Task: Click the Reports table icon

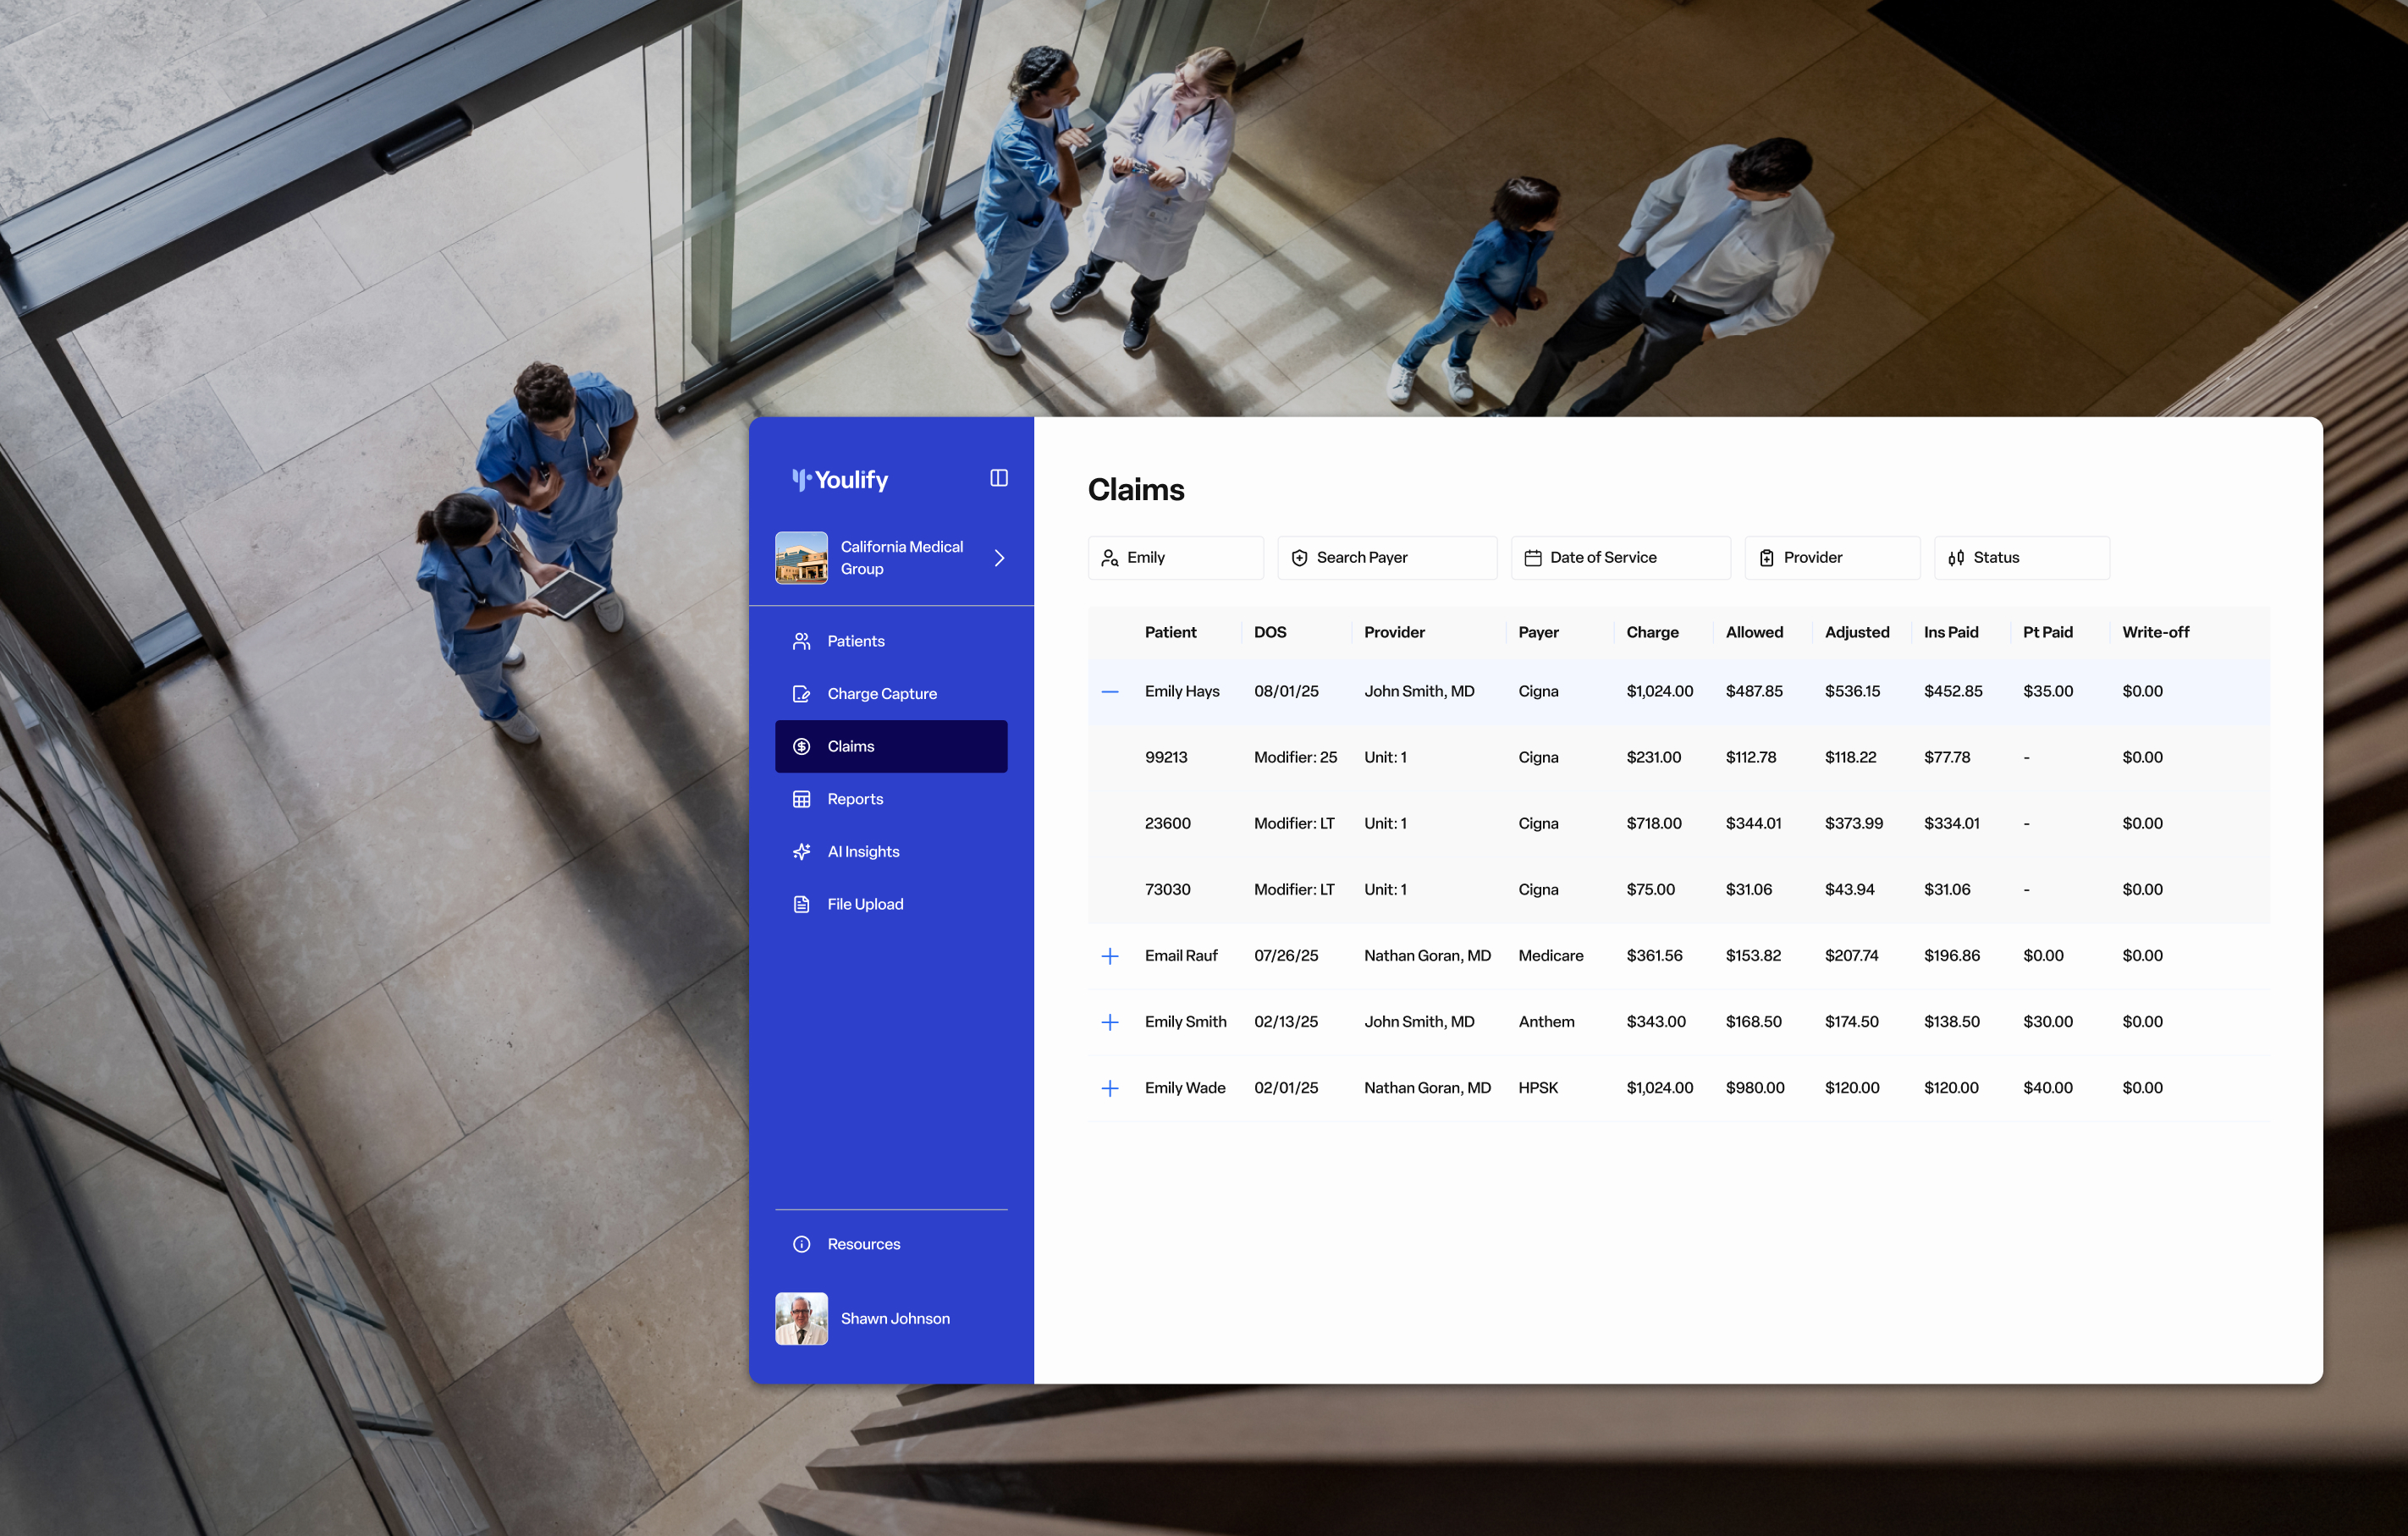Action: pyautogui.click(x=801, y=799)
